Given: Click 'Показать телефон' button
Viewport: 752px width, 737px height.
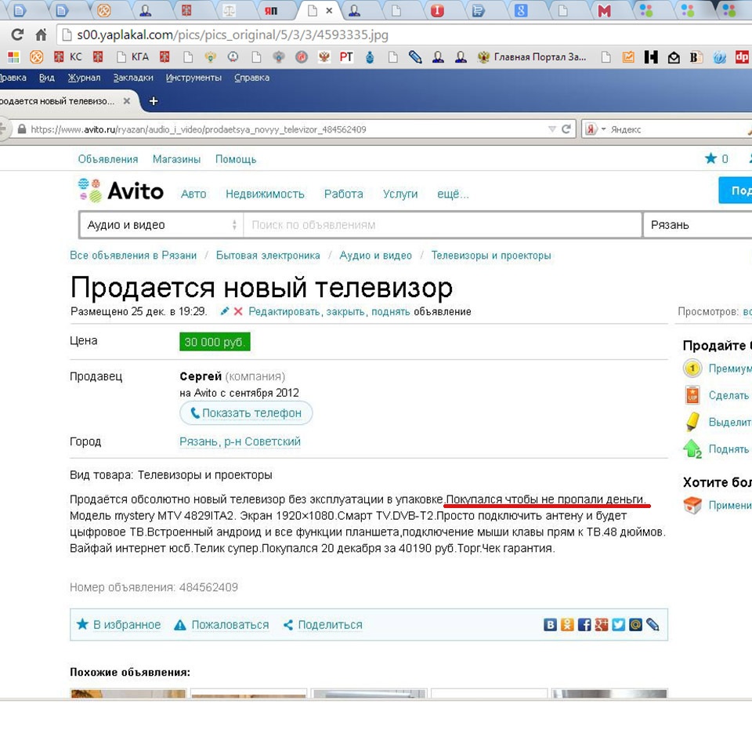Looking at the screenshot, I should [x=246, y=413].
